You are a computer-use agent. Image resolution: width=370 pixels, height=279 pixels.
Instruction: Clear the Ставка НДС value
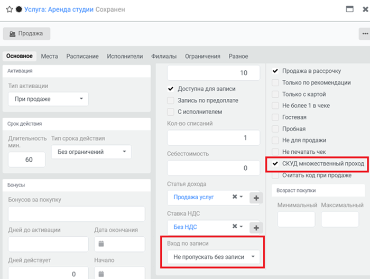click(x=235, y=226)
